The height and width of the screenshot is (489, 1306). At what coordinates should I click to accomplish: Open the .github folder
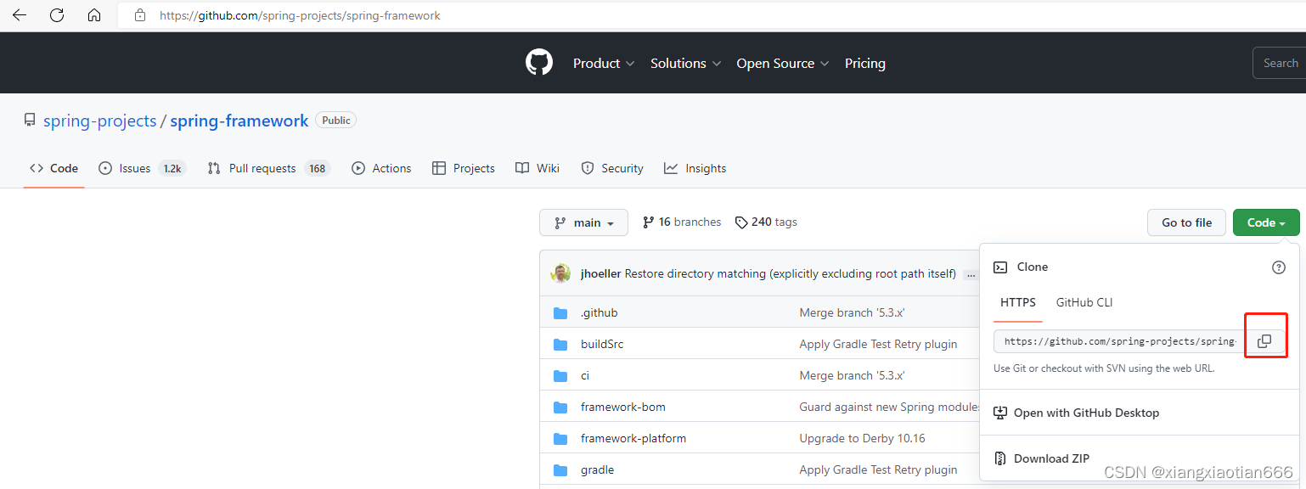(599, 312)
